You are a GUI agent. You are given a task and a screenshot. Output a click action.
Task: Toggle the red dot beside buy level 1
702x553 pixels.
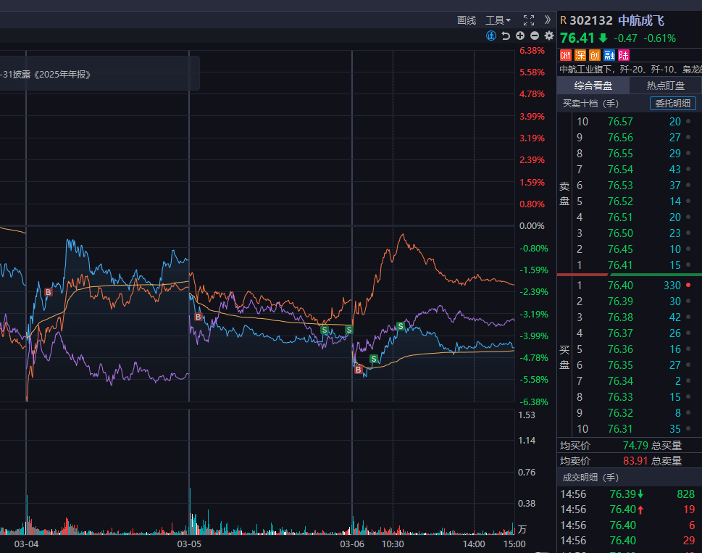coord(688,286)
